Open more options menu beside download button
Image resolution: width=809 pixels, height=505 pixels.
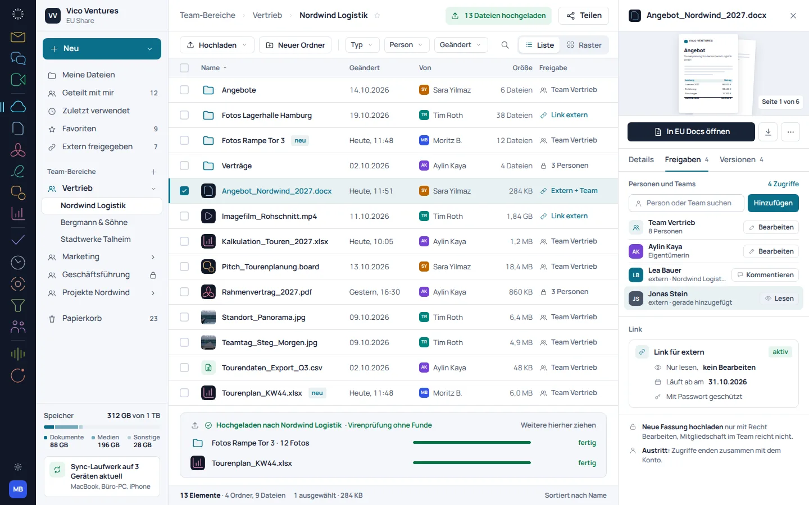pyautogui.click(x=790, y=132)
